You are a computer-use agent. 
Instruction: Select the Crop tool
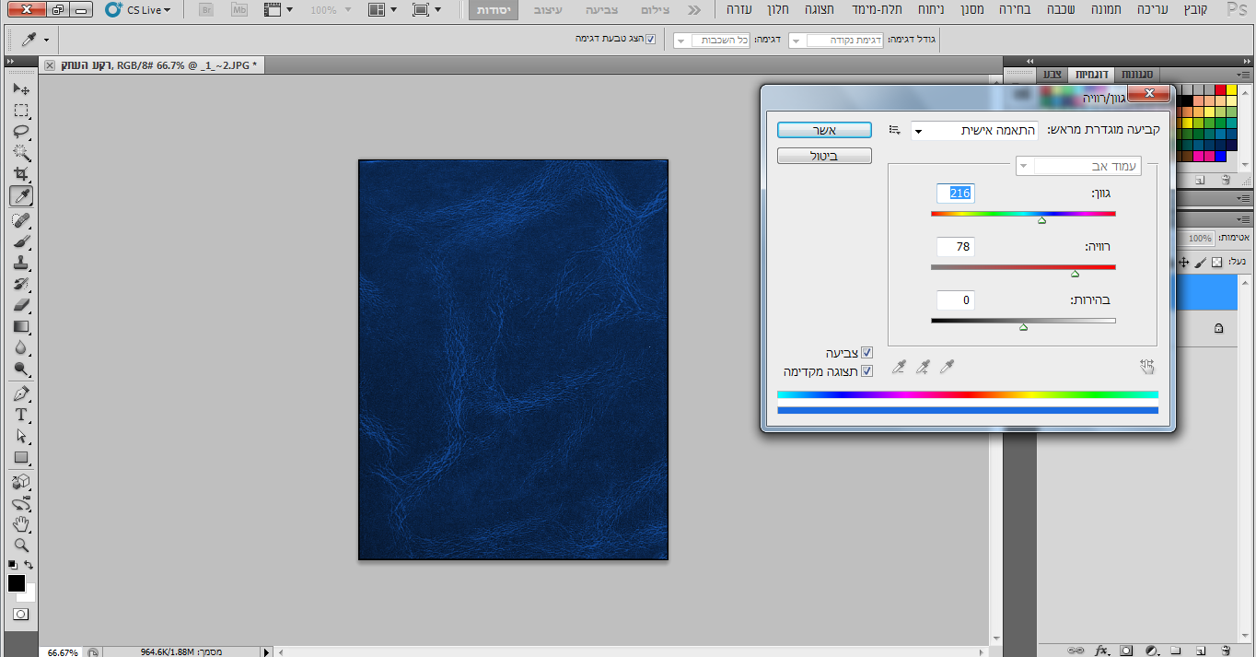21,174
